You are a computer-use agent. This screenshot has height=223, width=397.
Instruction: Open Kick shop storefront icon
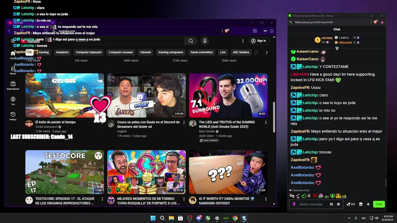pos(361,204)
